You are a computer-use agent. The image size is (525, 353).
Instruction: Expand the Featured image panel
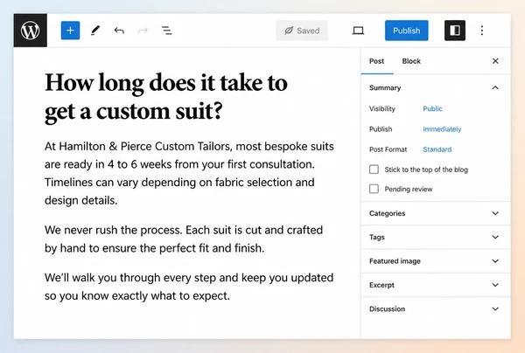click(436, 261)
